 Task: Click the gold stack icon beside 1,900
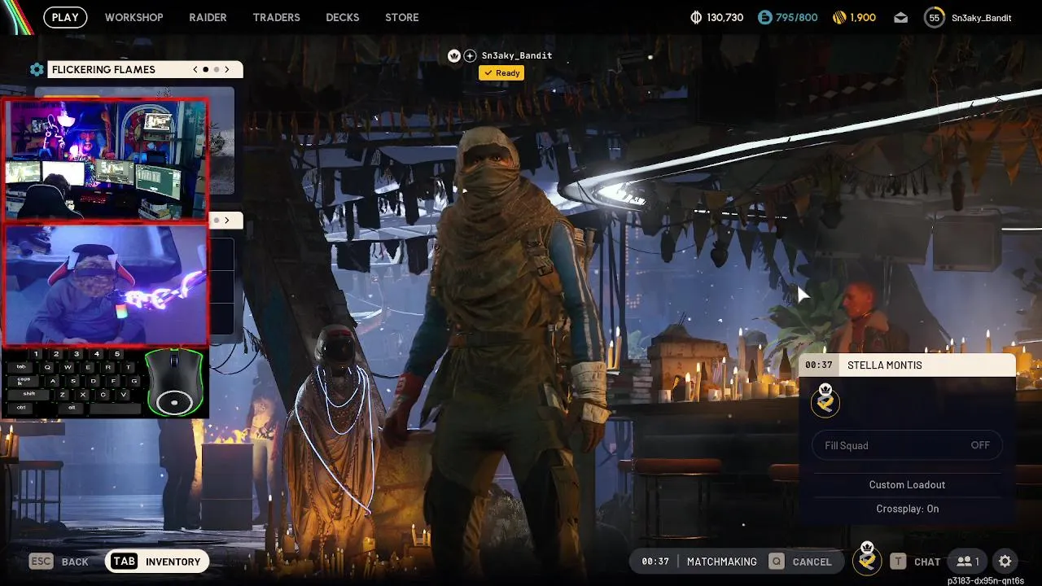[840, 17]
